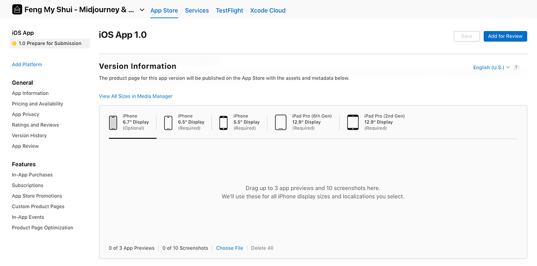This screenshot has width=537, height=266.
Task: Click the Add Platform link
Action: [x=27, y=64]
